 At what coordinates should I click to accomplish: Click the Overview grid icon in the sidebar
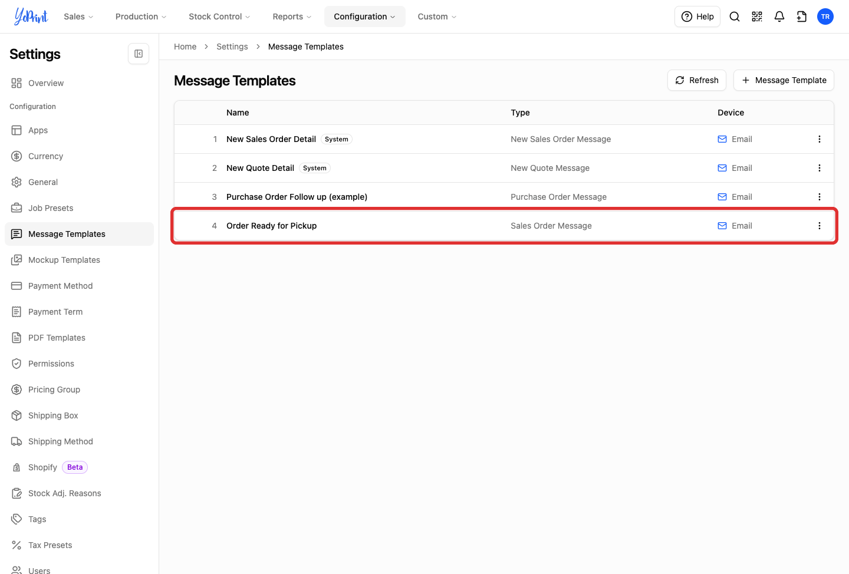(17, 83)
